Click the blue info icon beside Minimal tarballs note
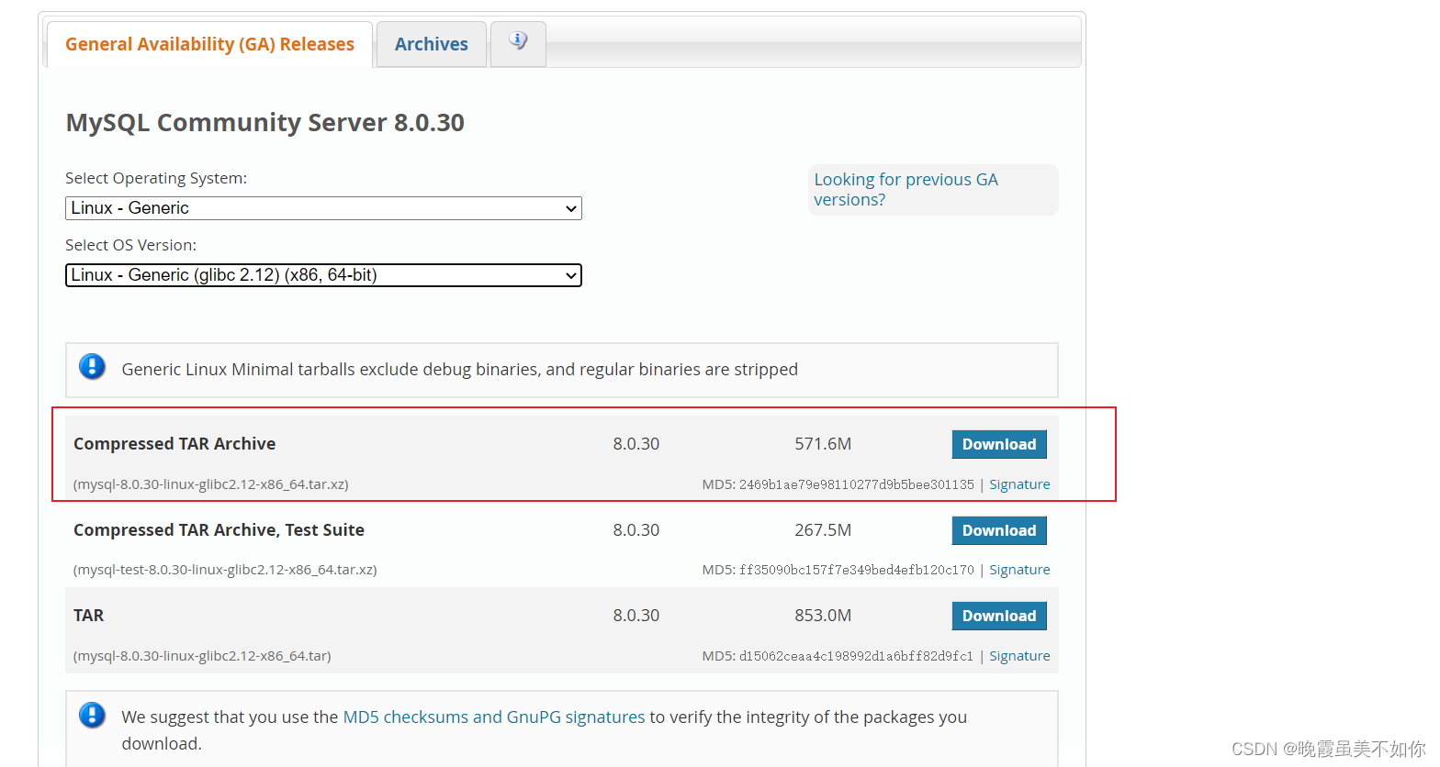Viewport: 1440px width, 767px height. point(92,367)
